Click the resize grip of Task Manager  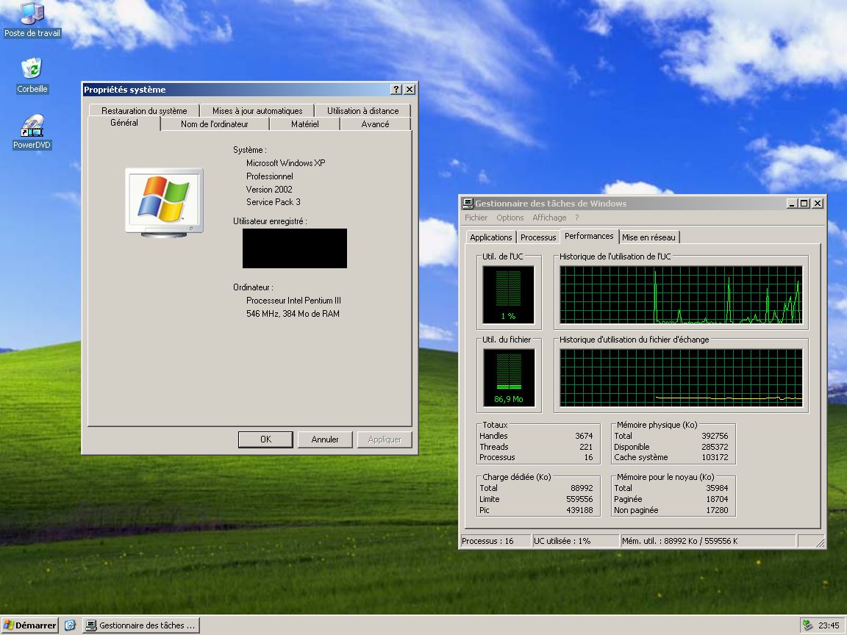820,542
